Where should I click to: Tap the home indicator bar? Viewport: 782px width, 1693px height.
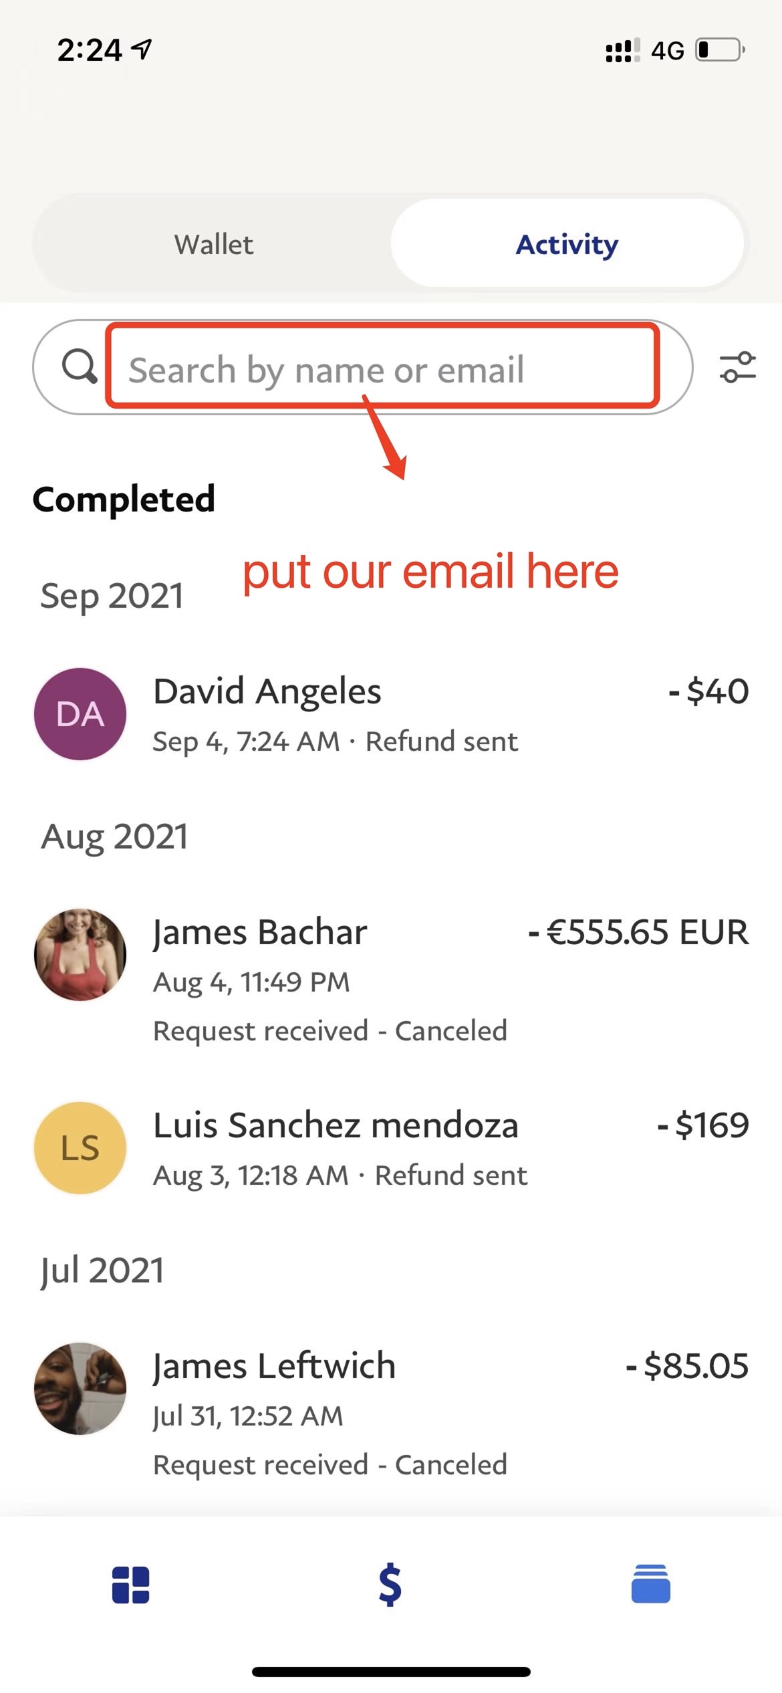coord(391,1672)
